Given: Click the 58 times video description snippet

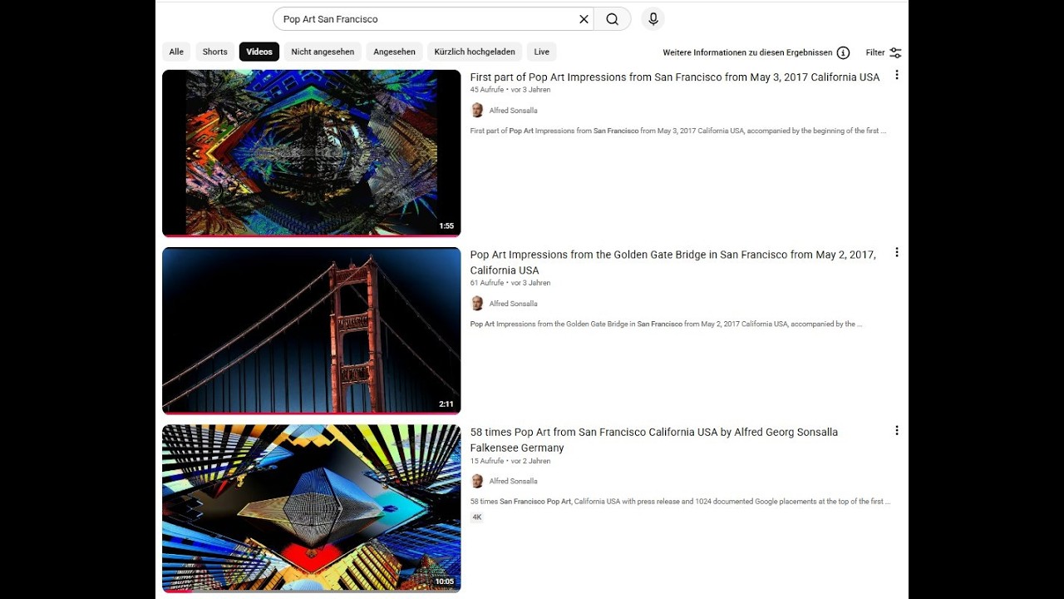Looking at the screenshot, I should [680, 502].
